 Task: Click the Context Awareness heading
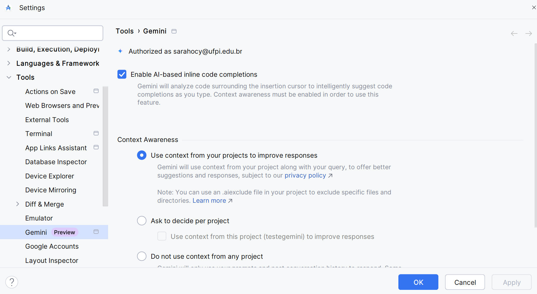tap(148, 140)
